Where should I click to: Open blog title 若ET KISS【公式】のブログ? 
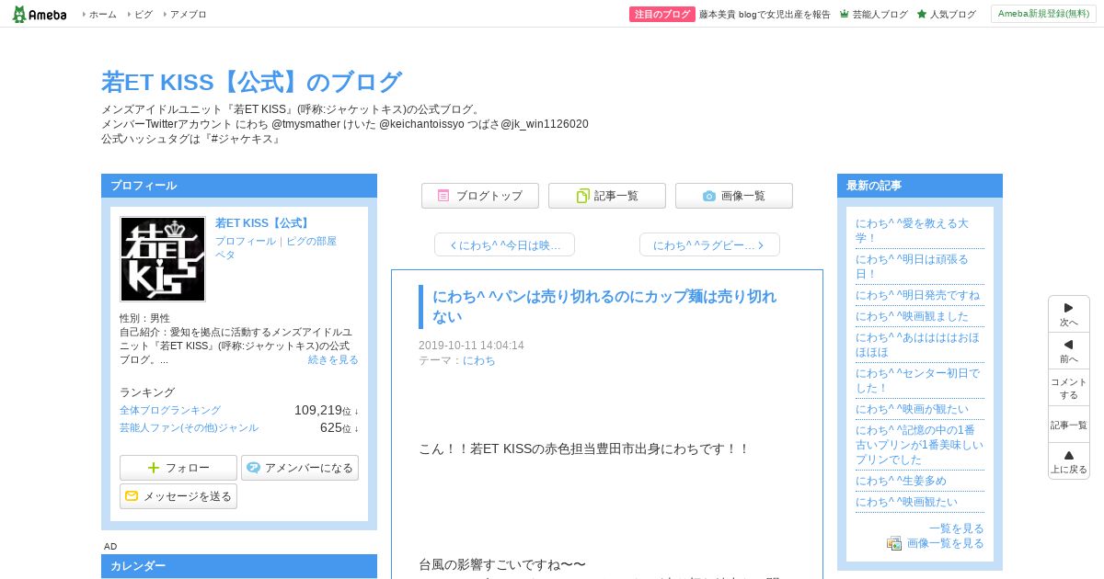coord(251,82)
